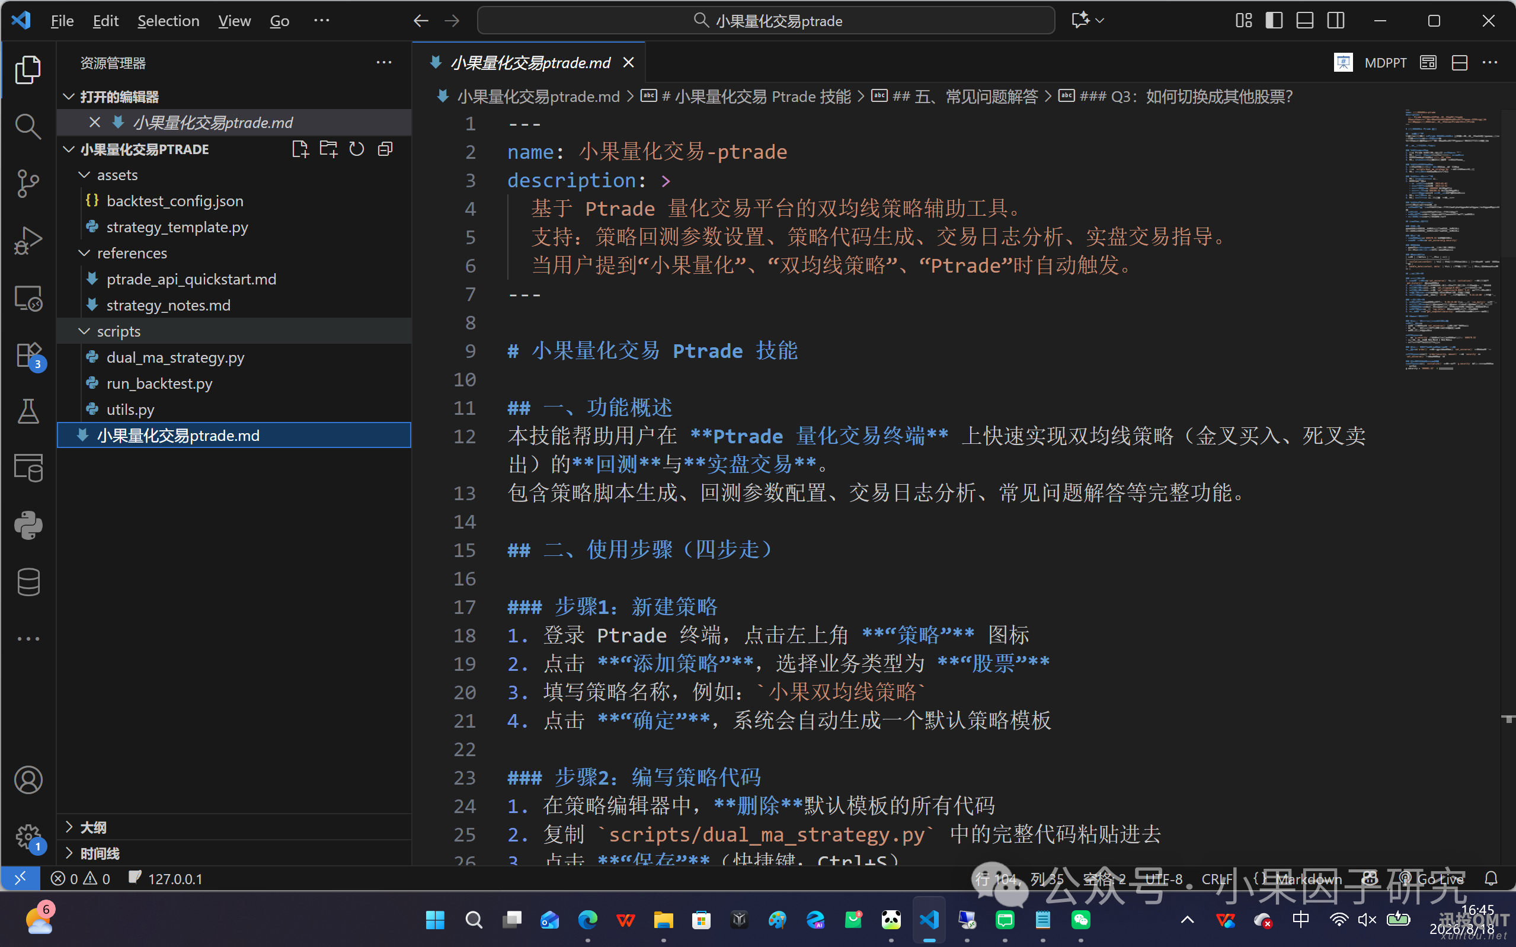The height and width of the screenshot is (947, 1516).
Task: Click the editor minimap
Action: click(1451, 241)
